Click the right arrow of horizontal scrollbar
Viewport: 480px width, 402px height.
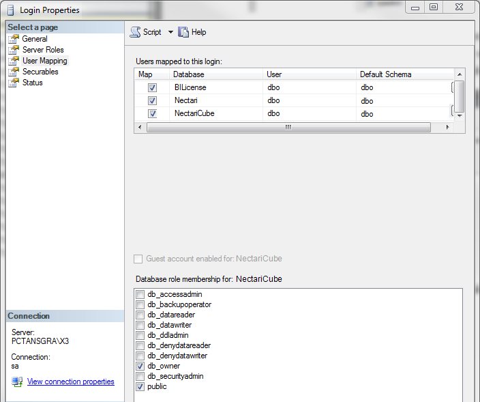[447, 128]
